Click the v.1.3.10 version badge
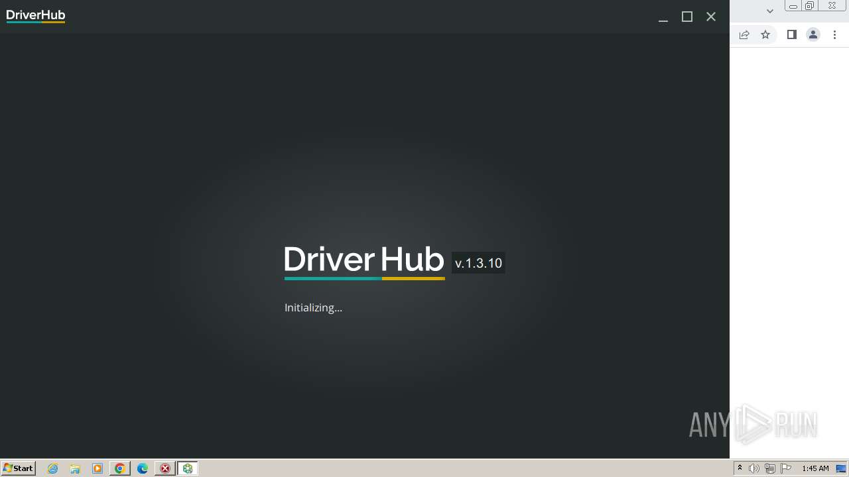849x477 pixels. pyautogui.click(x=478, y=263)
